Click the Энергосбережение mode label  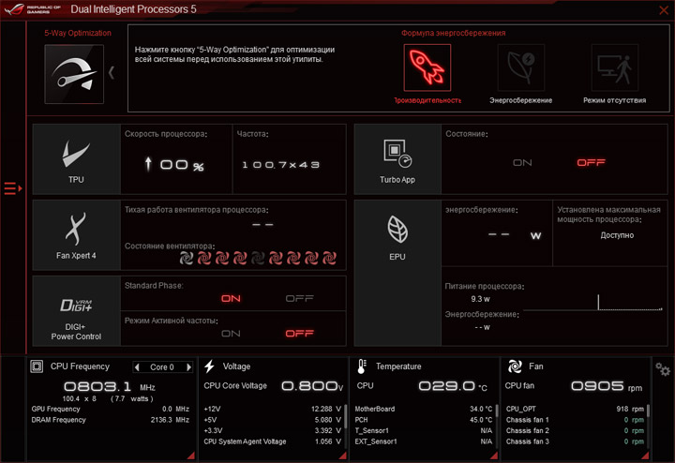[521, 100]
